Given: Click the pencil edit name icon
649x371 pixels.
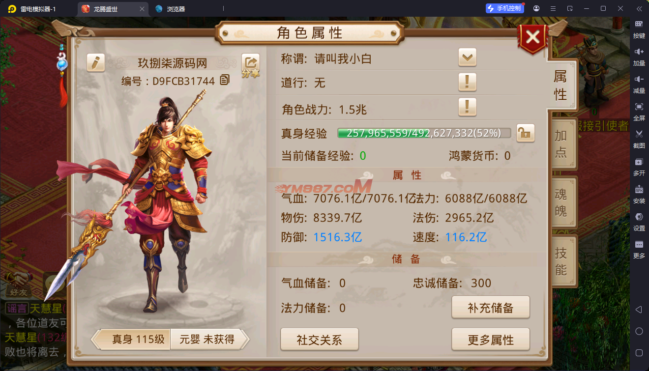Looking at the screenshot, I should (96, 62).
